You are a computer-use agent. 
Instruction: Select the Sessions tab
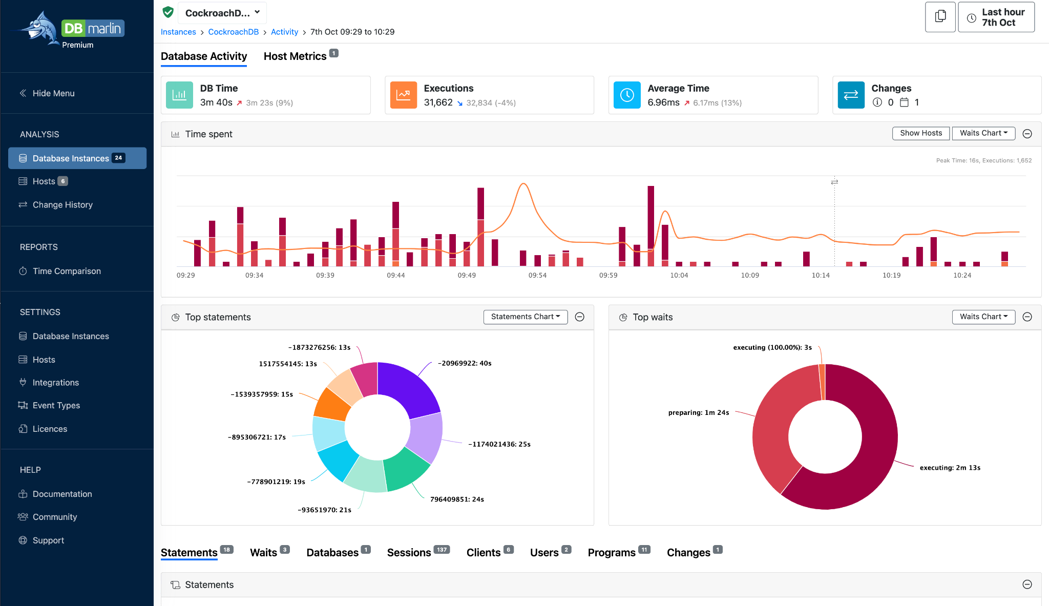tap(409, 552)
